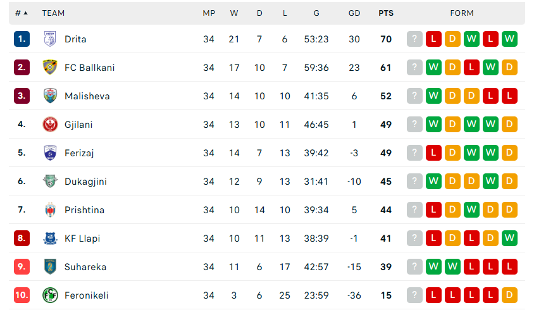
Task: Click the Suhareka shield crest
Action: 50,267
